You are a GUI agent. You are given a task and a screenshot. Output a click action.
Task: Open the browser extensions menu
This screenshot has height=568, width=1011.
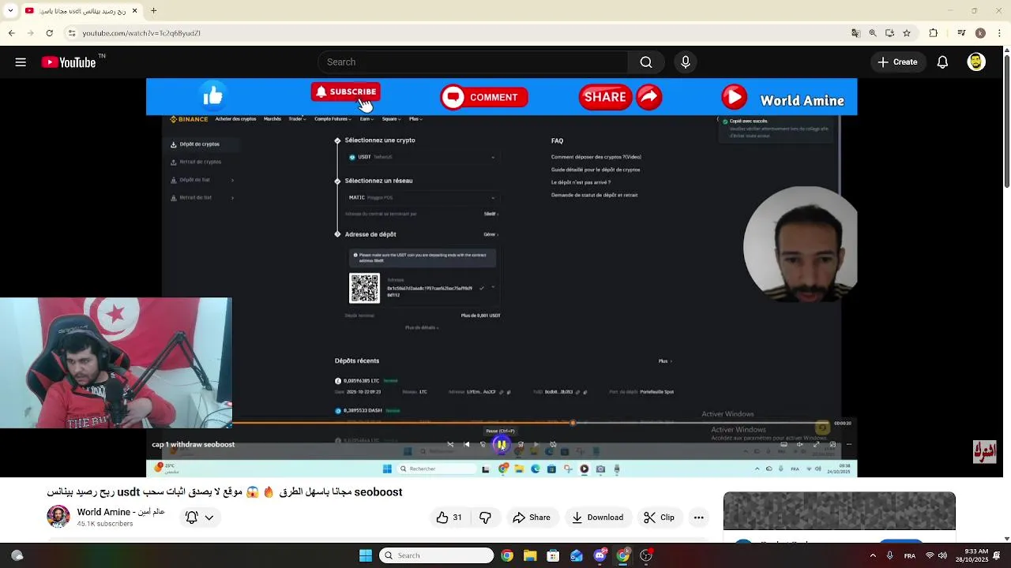point(934,33)
